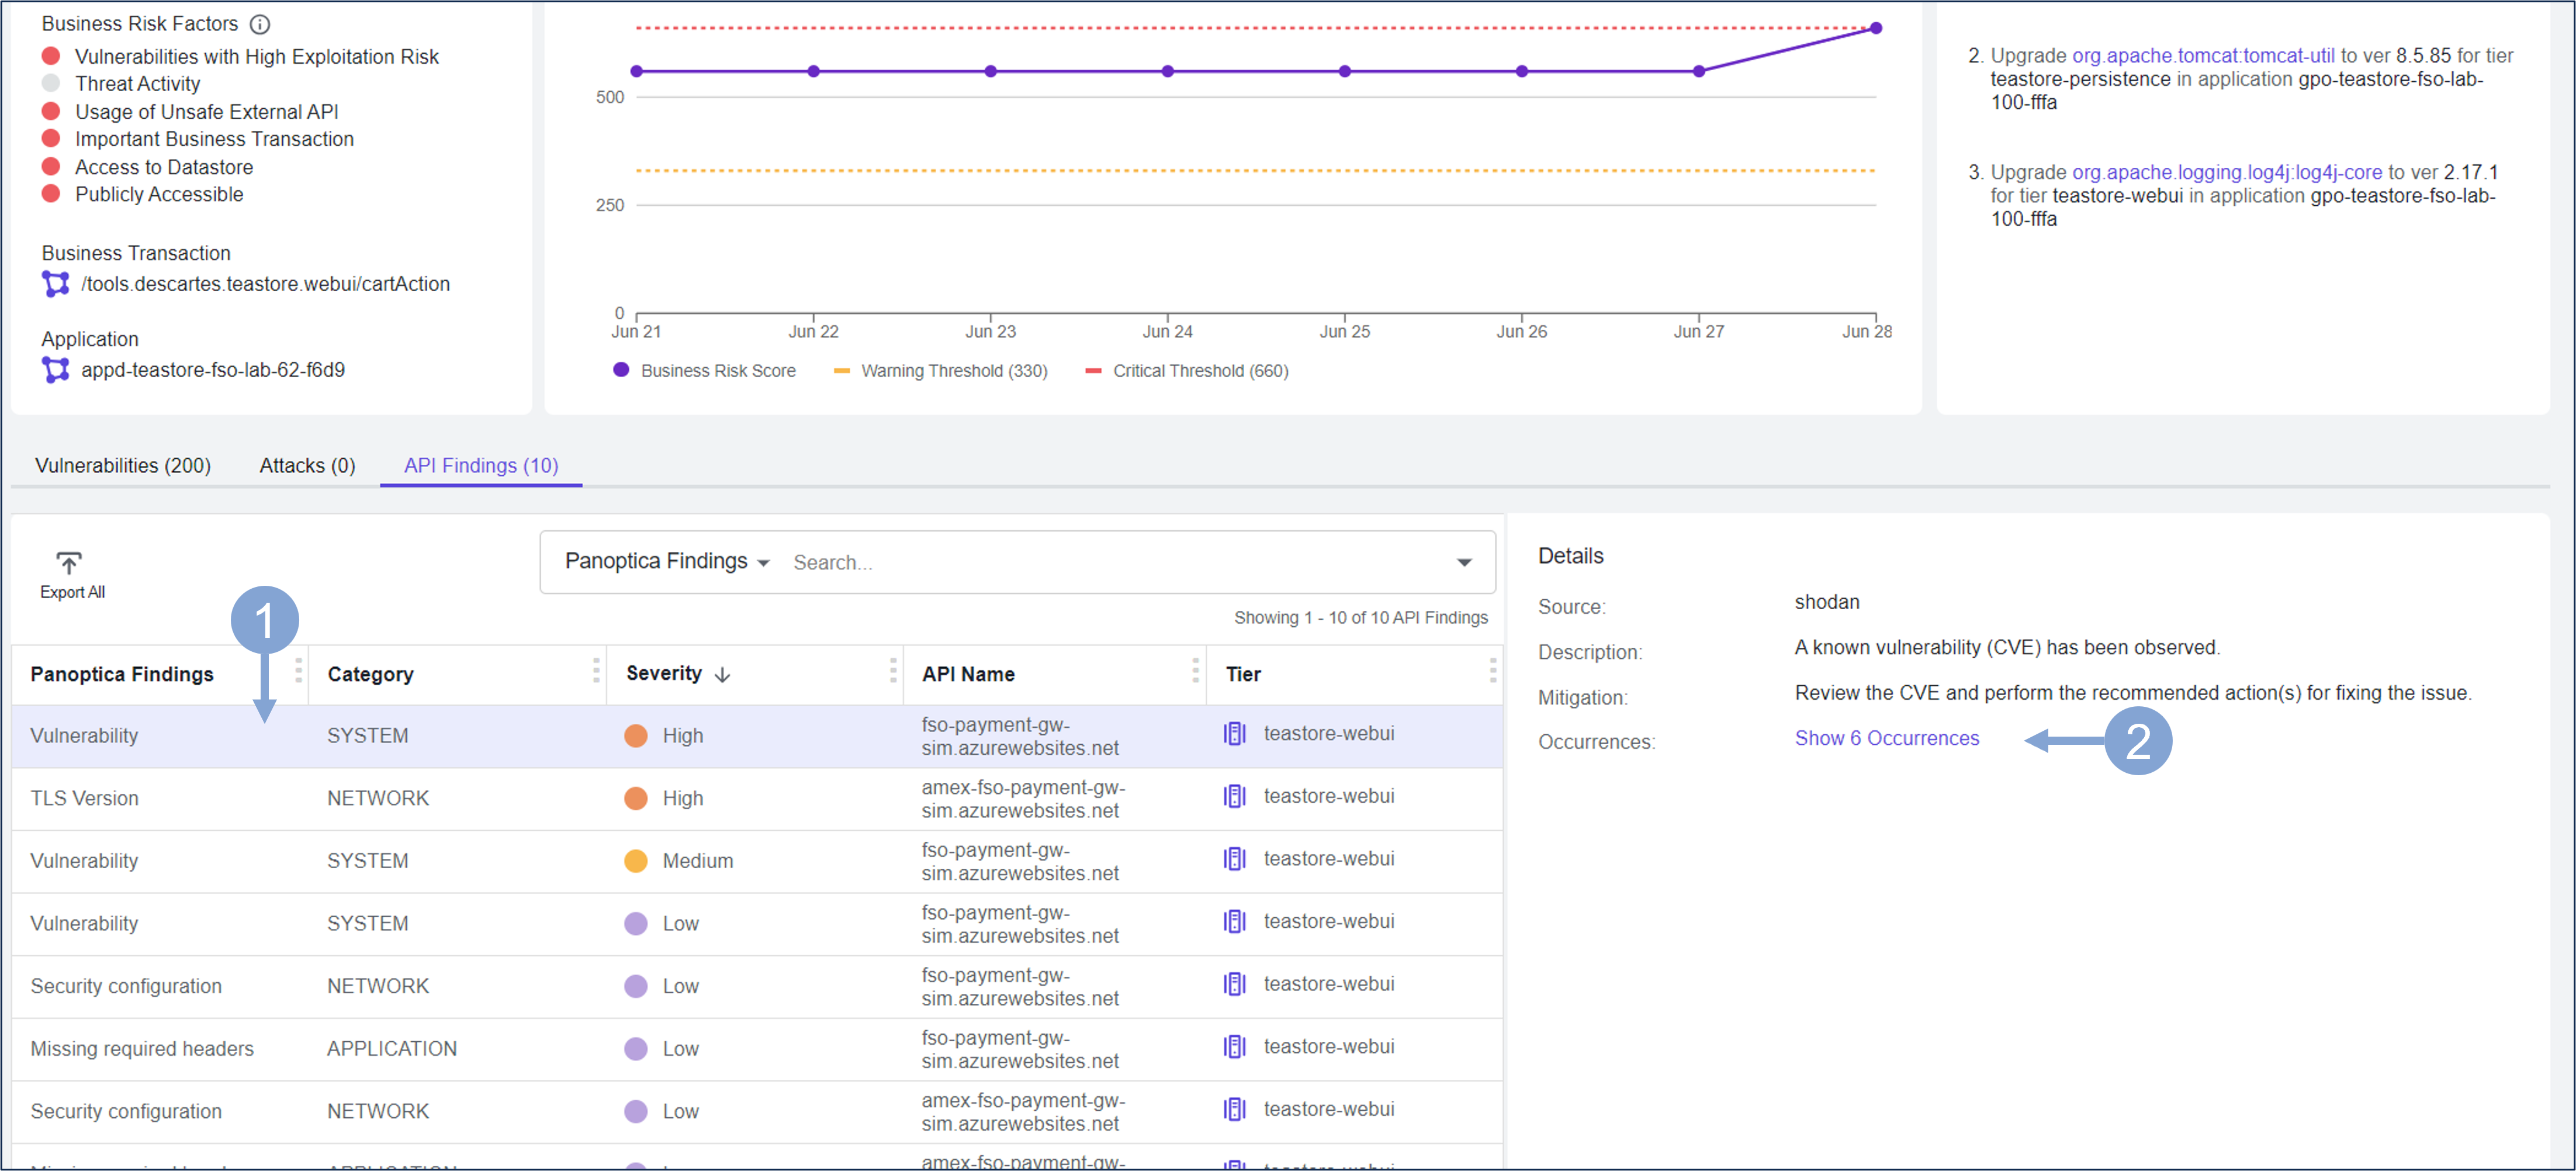Open the Panoptica Findings filter dropdown
Image resolution: width=2576 pixels, height=1171 pixels.
click(x=667, y=562)
